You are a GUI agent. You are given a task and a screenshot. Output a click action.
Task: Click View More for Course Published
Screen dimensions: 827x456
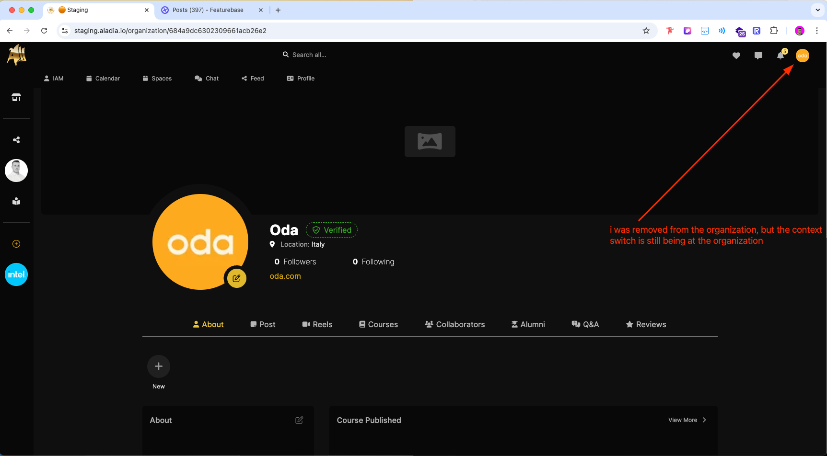tap(687, 420)
